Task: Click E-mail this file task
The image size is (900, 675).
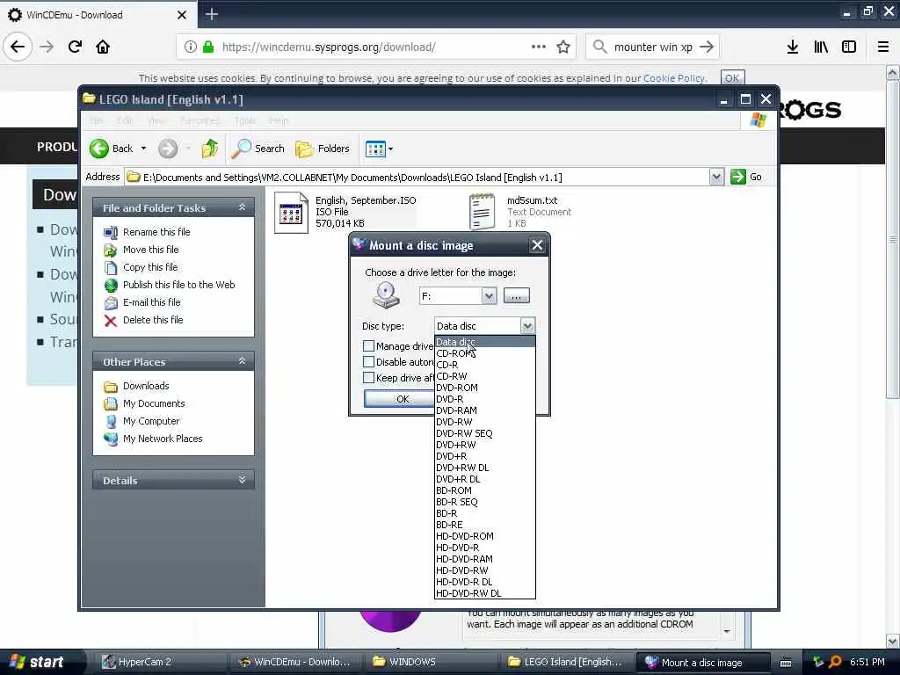Action: click(x=151, y=302)
